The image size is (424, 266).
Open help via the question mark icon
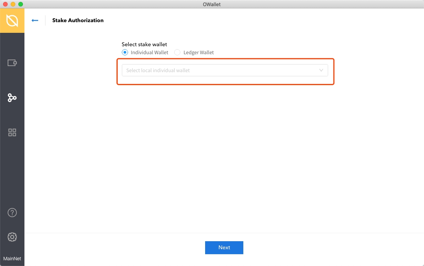(12, 213)
